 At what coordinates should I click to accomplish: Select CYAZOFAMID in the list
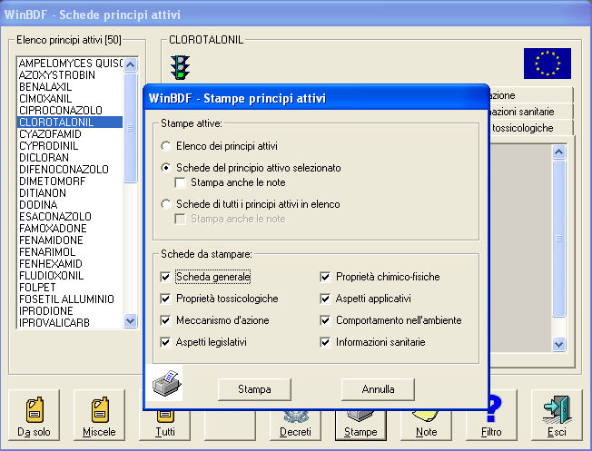pos(70,134)
